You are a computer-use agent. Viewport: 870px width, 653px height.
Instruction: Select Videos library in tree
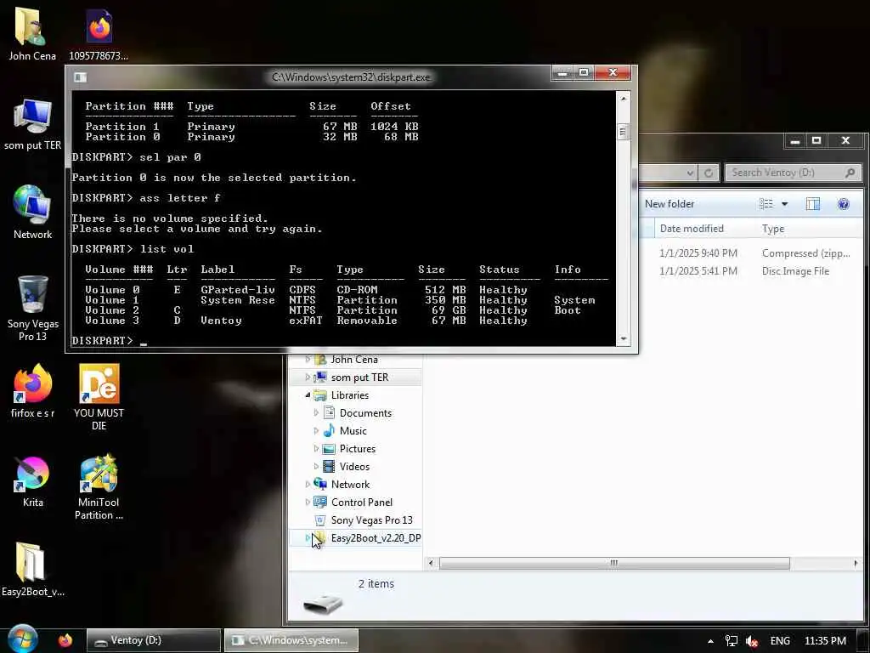coord(354,466)
